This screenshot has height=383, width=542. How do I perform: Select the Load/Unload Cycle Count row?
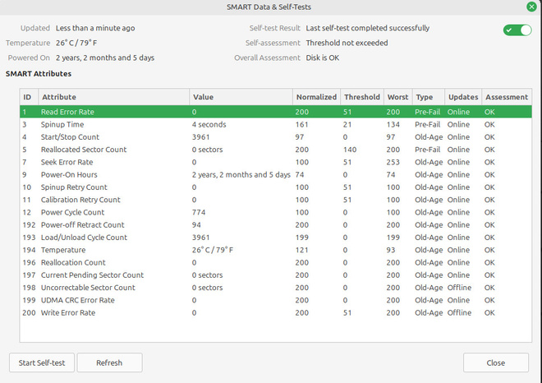pos(275,238)
